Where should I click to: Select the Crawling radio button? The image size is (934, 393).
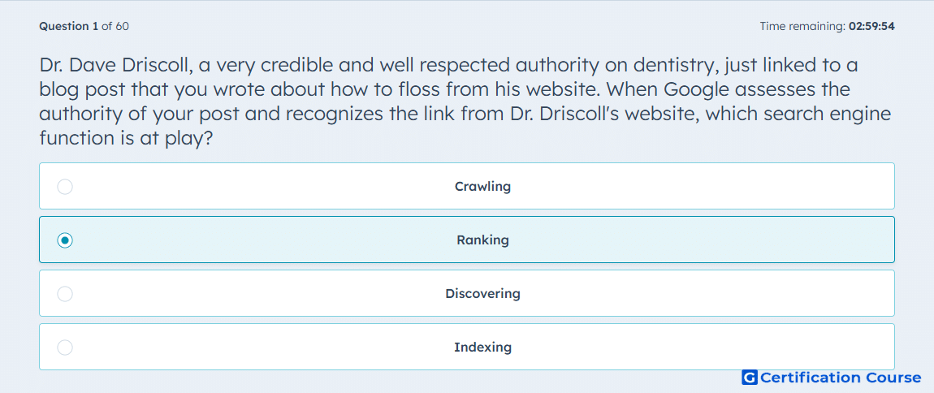(65, 187)
